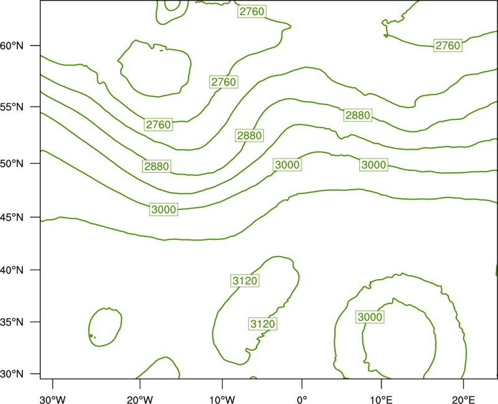The height and width of the screenshot is (404, 498).
Task: Click the 30°W longitude axis label
Action: 53,400
